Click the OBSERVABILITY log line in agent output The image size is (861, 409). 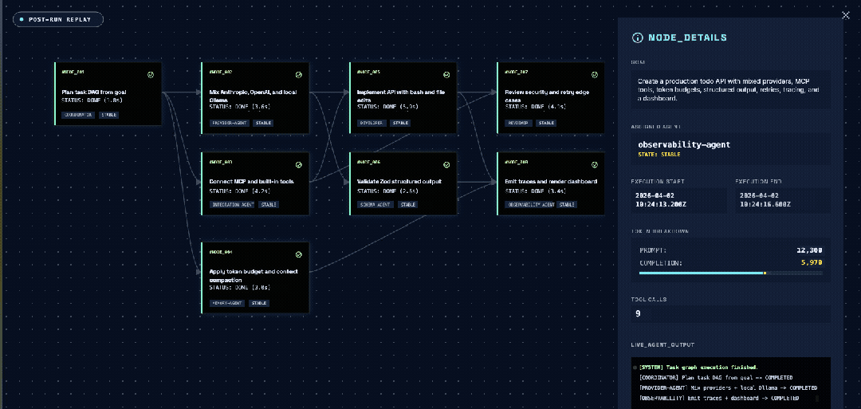coord(719,398)
